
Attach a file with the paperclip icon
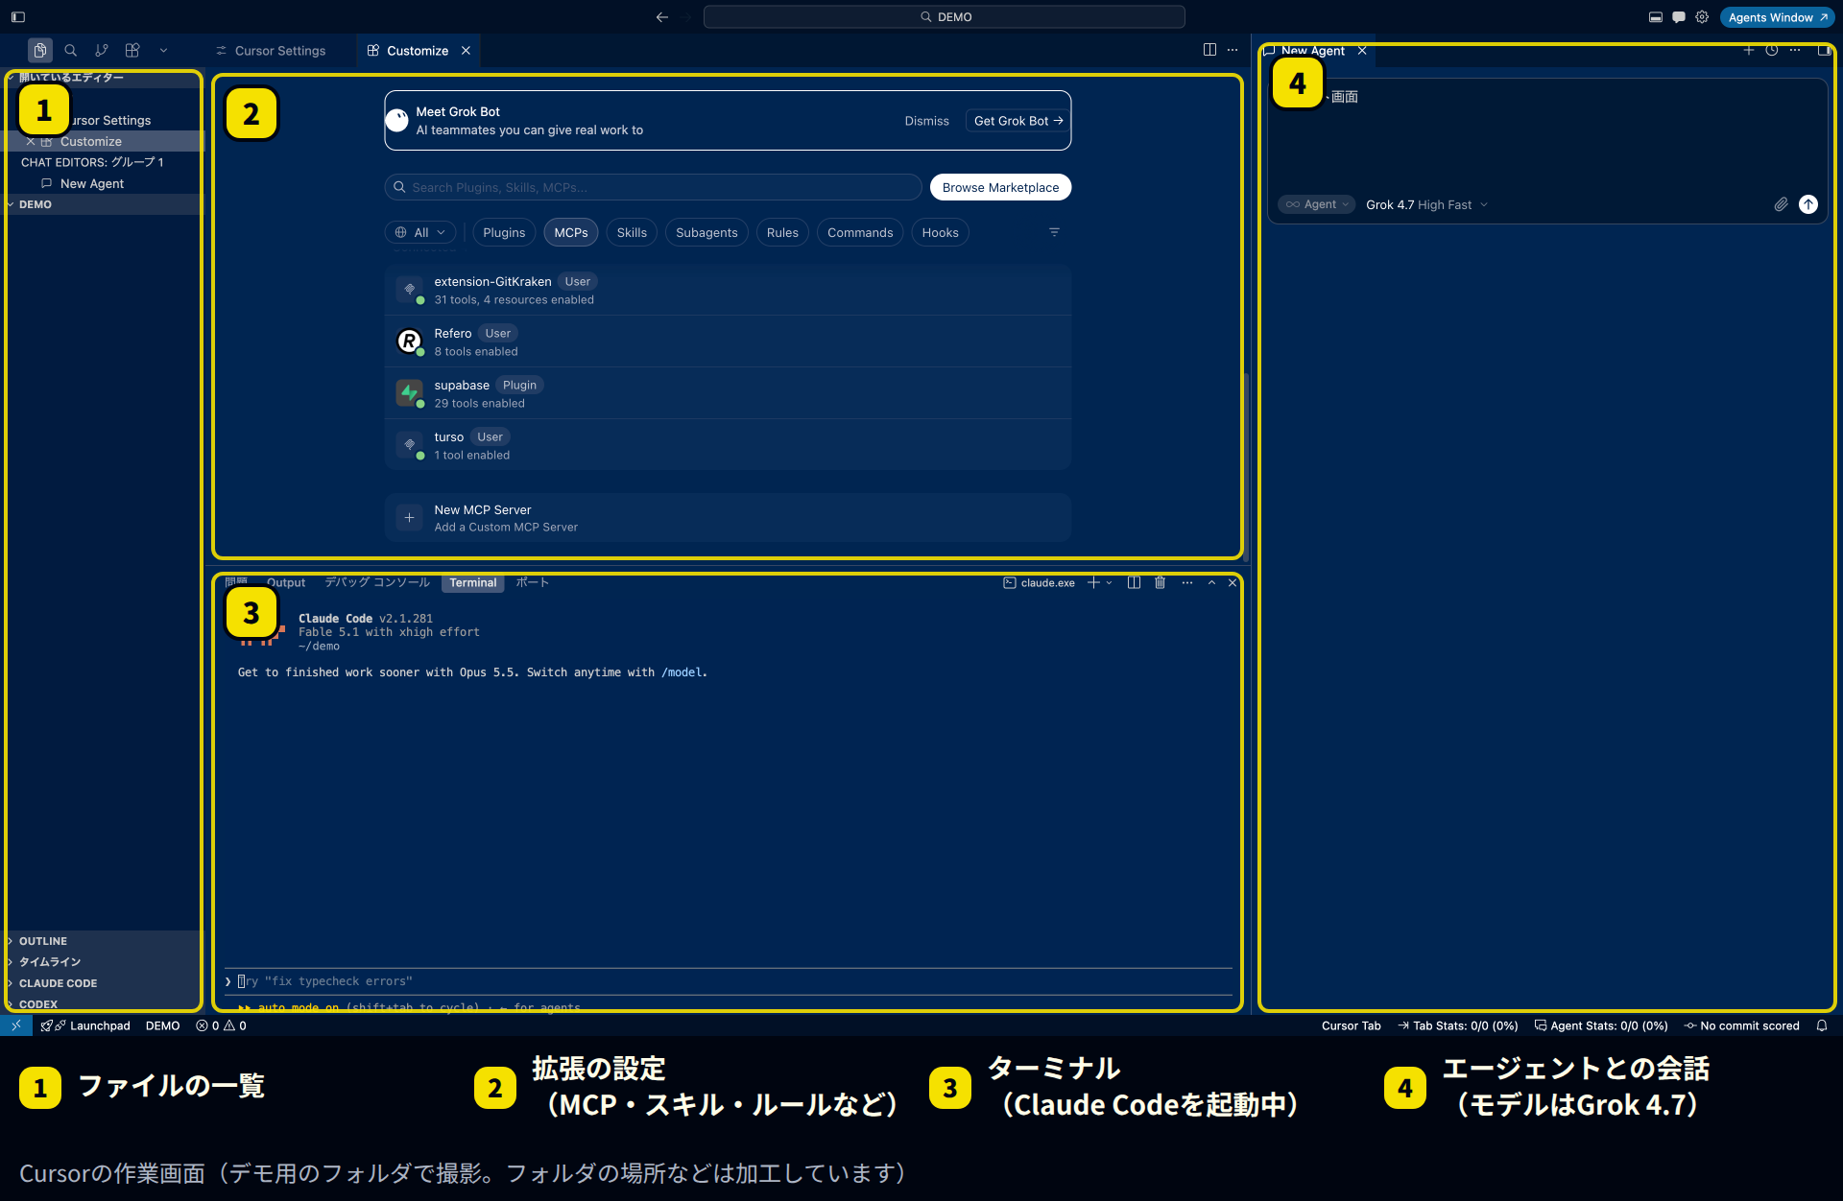pos(1781,204)
